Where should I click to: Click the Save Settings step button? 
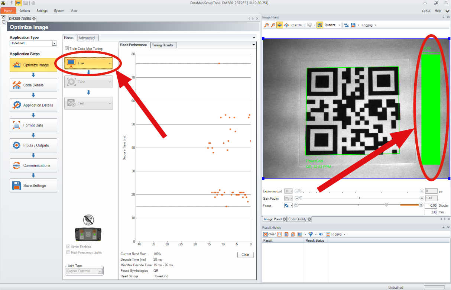pyautogui.click(x=33, y=186)
